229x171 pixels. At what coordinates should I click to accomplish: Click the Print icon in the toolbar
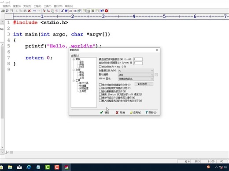coord(3,11)
